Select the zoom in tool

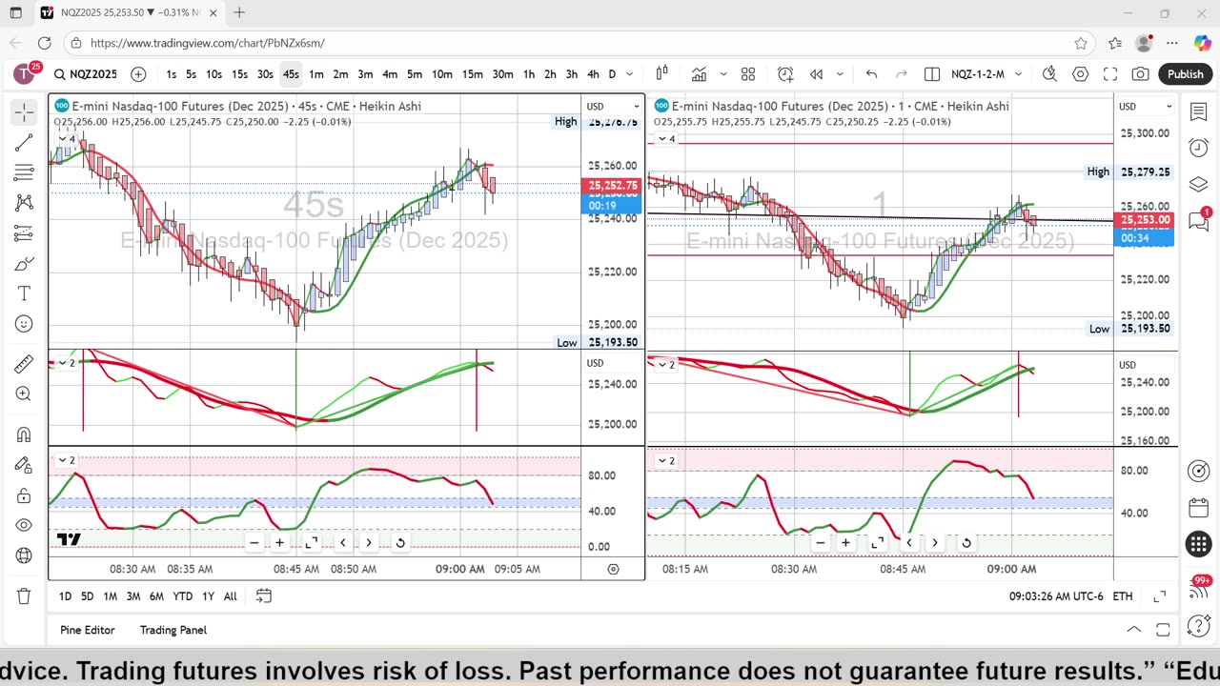click(24, 394)
